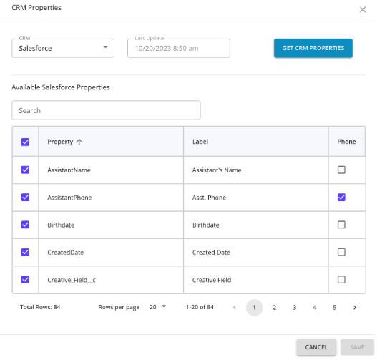Select the AssistantPhone property cell

coord(111,198)
